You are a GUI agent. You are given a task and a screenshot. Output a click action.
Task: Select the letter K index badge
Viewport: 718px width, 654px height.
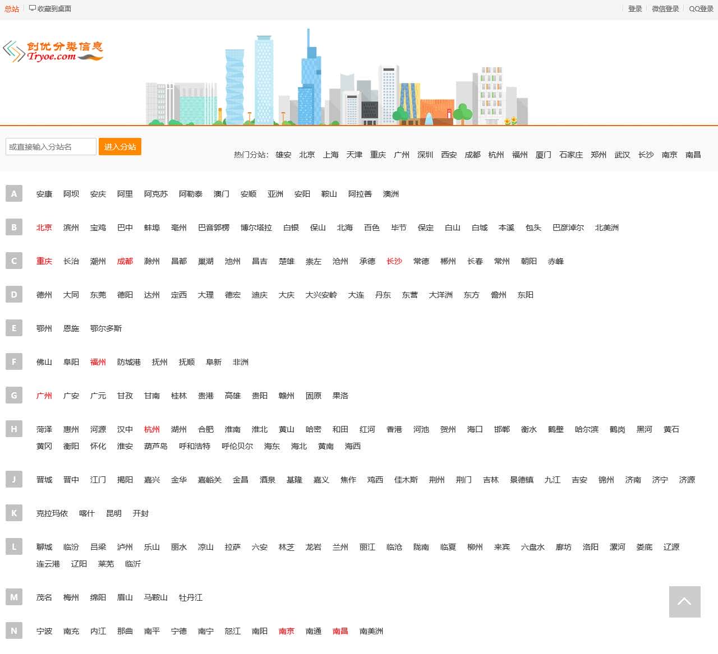[14, 513]
